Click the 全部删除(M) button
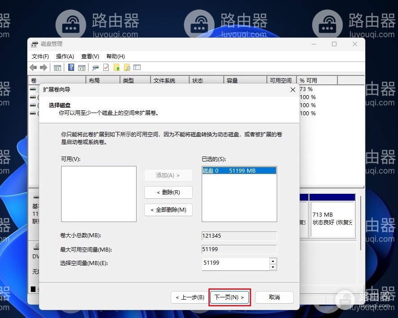The height and width of the screenshot is (318, 398). click(x=168, y=210)
